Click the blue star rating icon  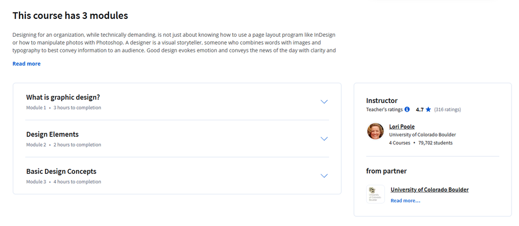coord(428,109)
